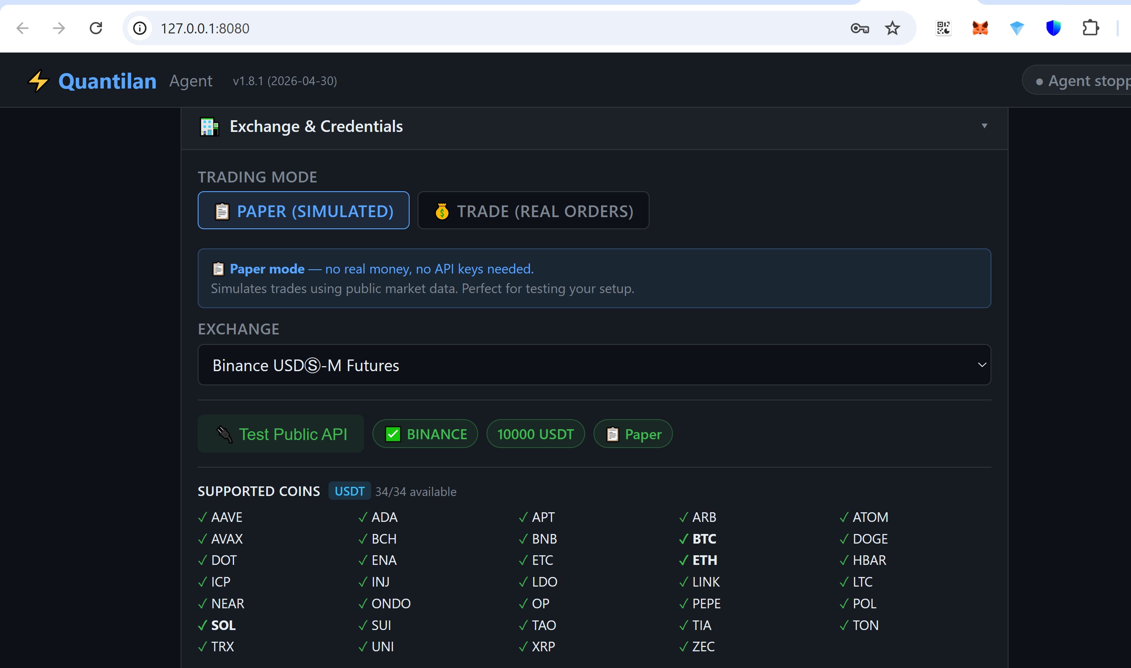The height and width of the screenshot is (668, 1131).
Task: Collapse the Exchange & Credentials section
Action: [984, 126]
